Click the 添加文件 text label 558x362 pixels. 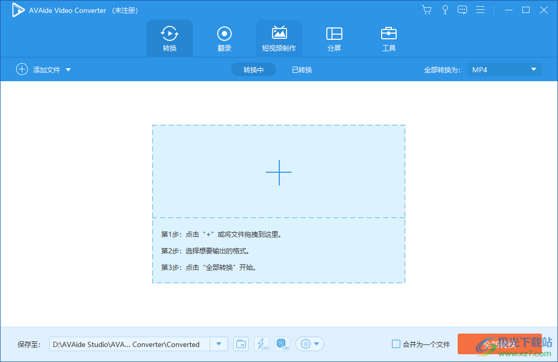(x=47, y=70)
